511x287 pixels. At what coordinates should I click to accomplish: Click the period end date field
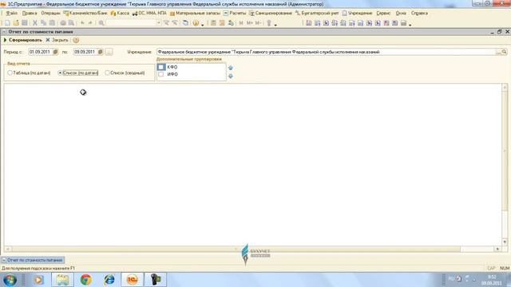pos(85,52)
